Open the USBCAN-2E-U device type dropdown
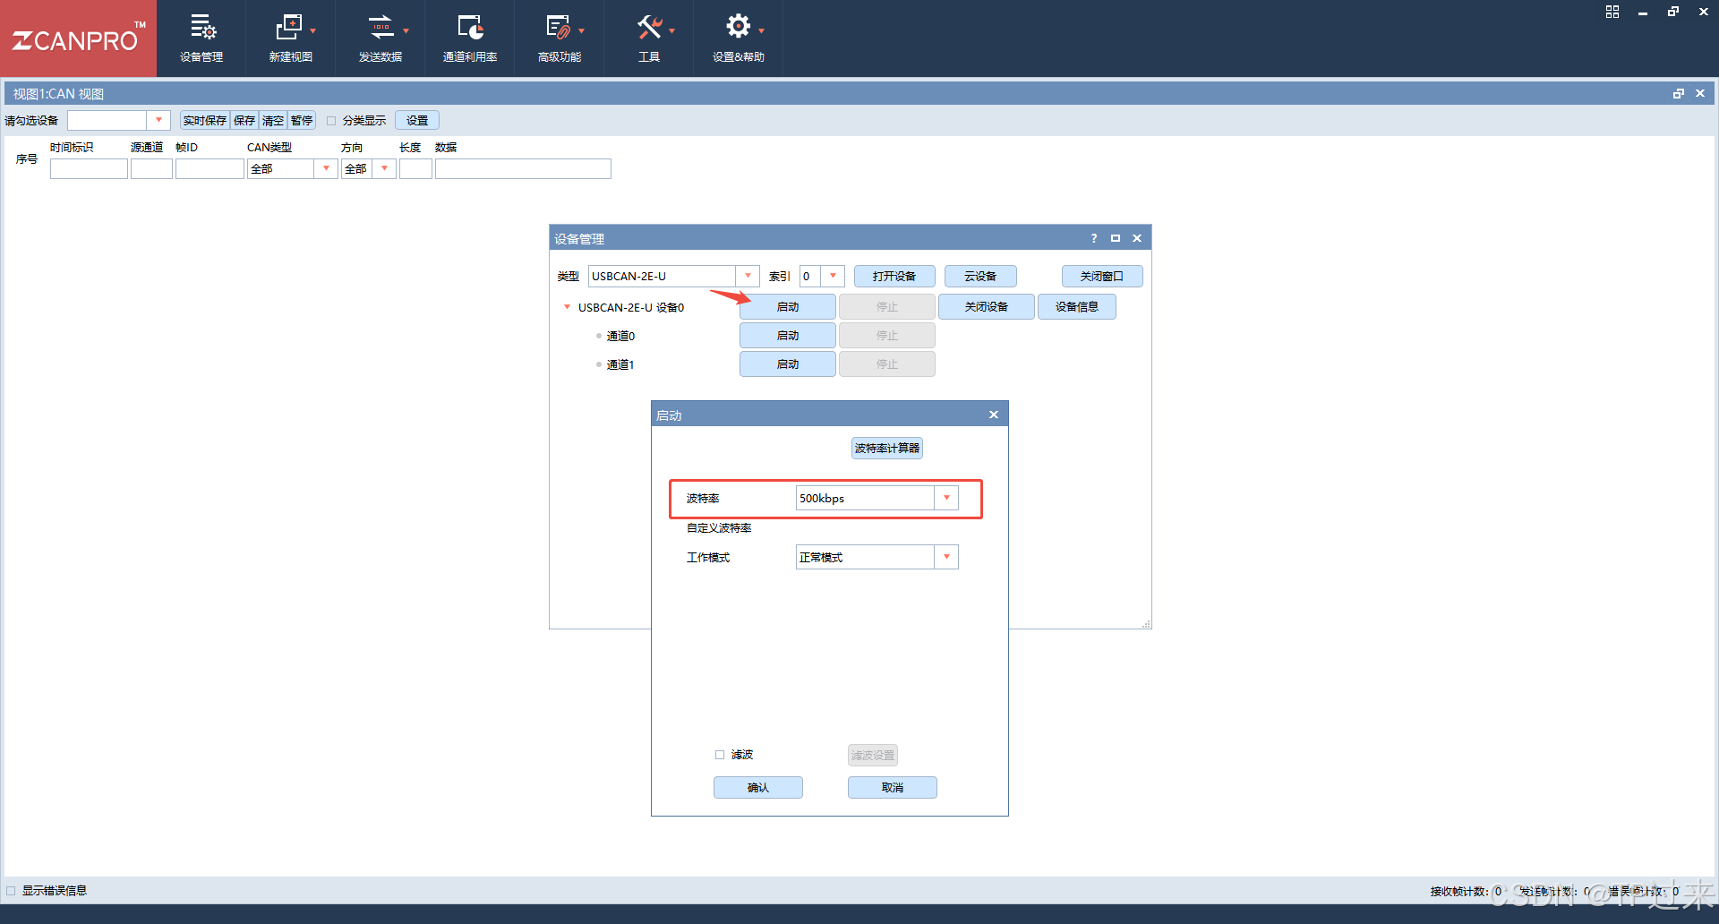1719x924 pixels. coord(748,276)
